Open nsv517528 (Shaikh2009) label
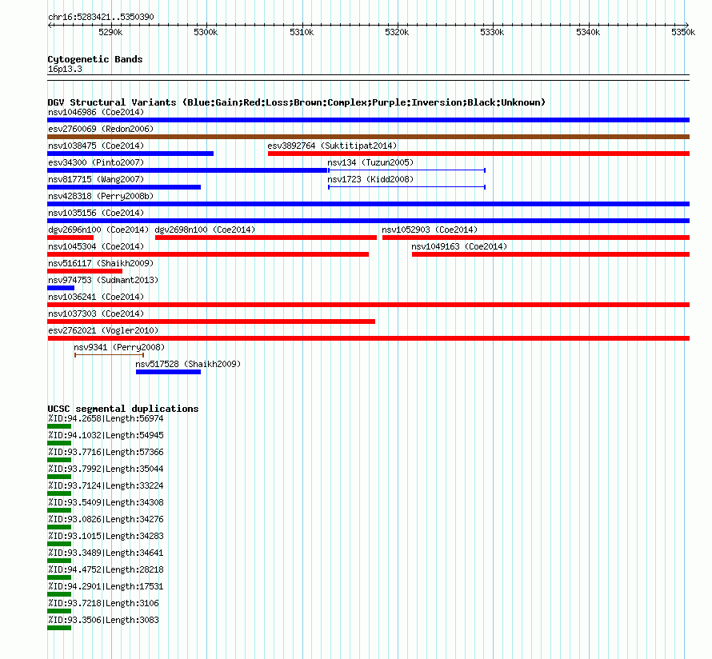Viewport: 712px width, 659px height. click(x=188, y=364)
